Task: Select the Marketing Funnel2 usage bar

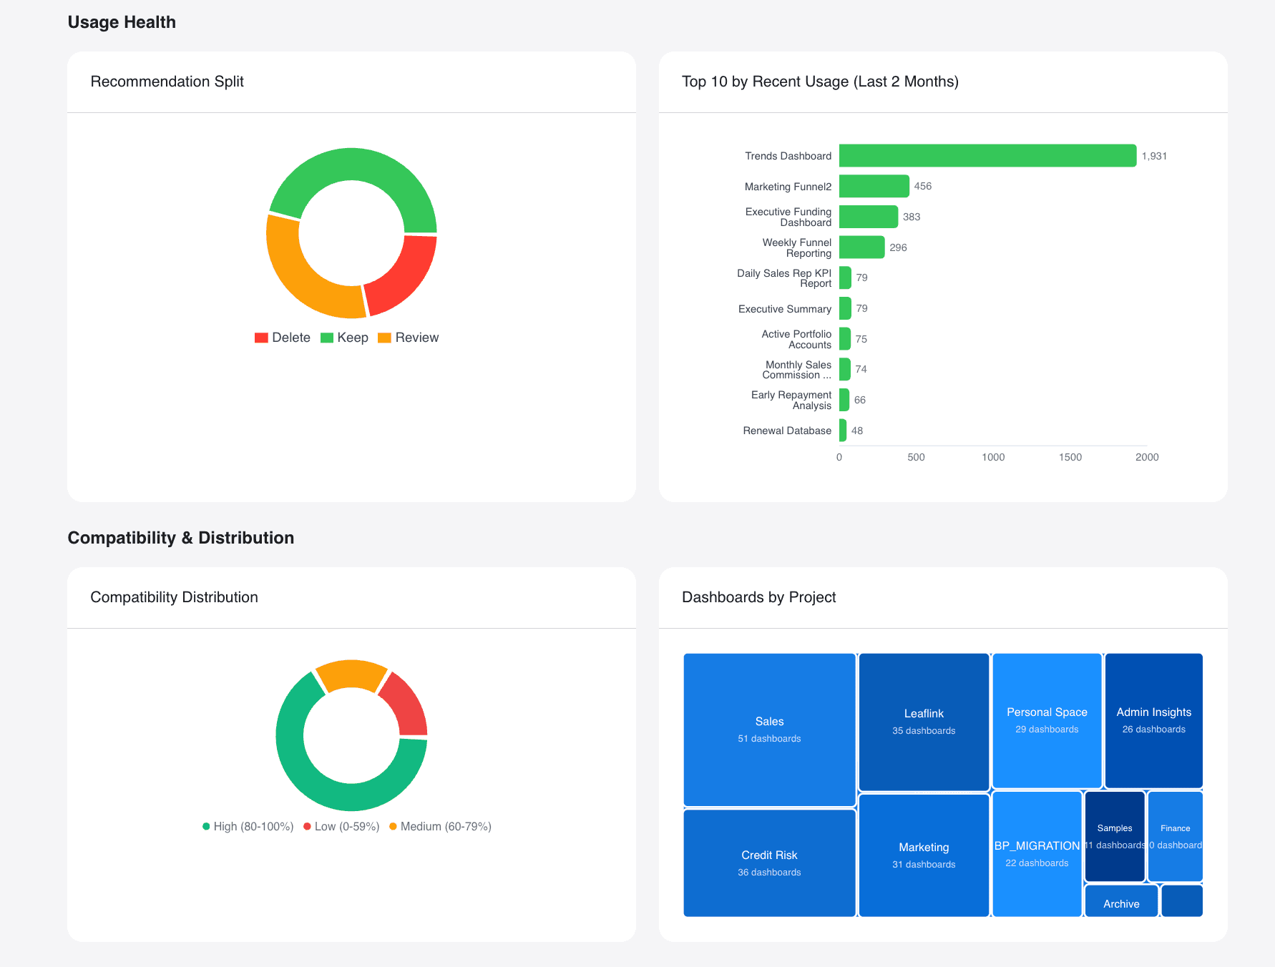Action: click(x=873, y=185)
